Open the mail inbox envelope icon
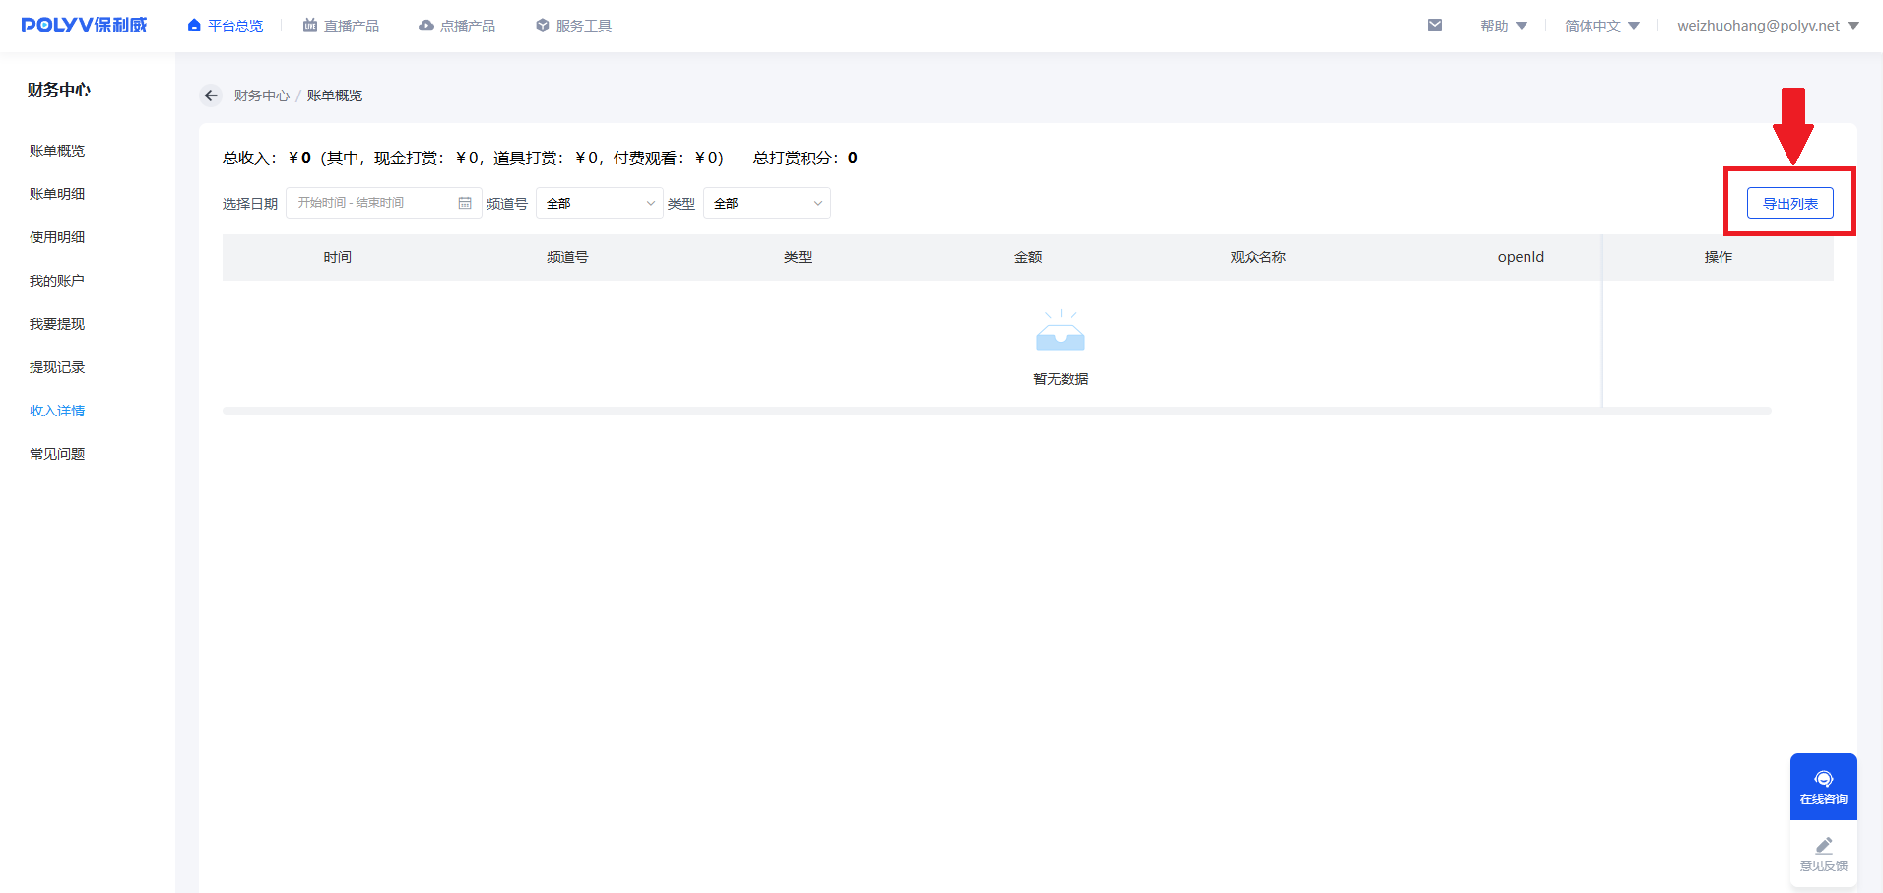Image resolution: width=1883 pixels, height=893 pixels. click(1435, 25)
